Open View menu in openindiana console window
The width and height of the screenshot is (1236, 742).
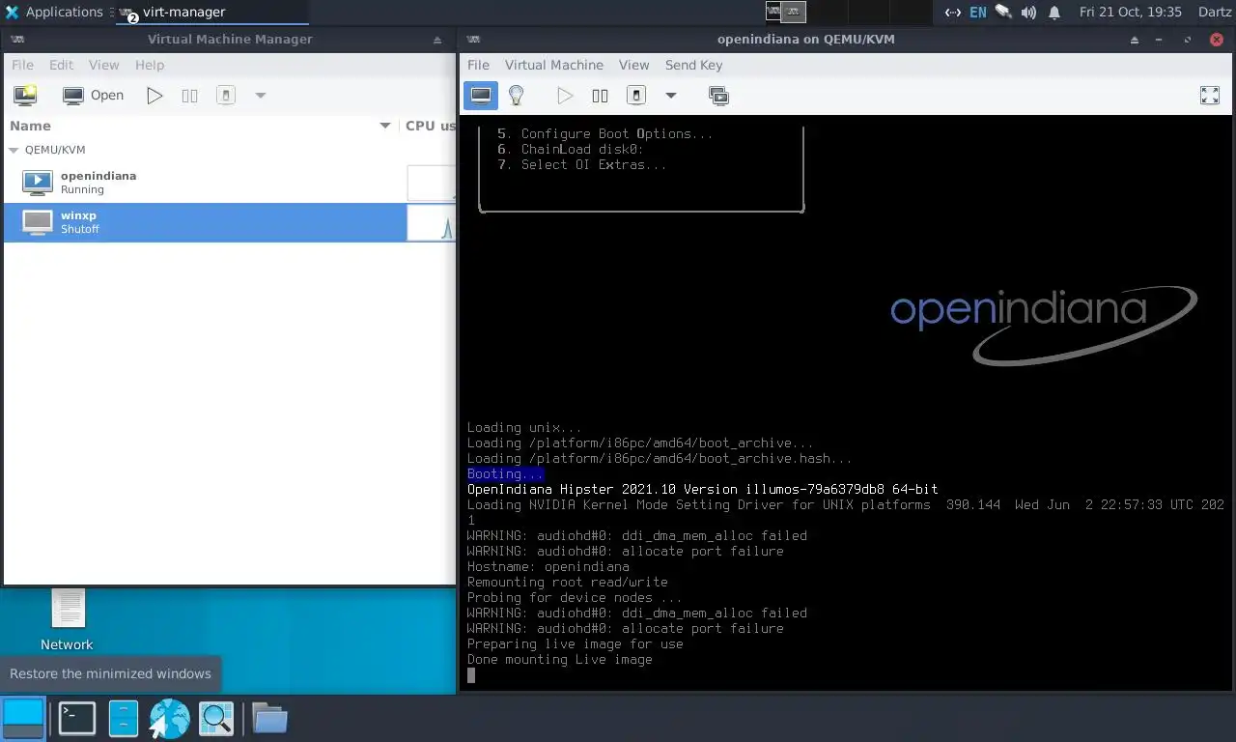coord(633,65)
